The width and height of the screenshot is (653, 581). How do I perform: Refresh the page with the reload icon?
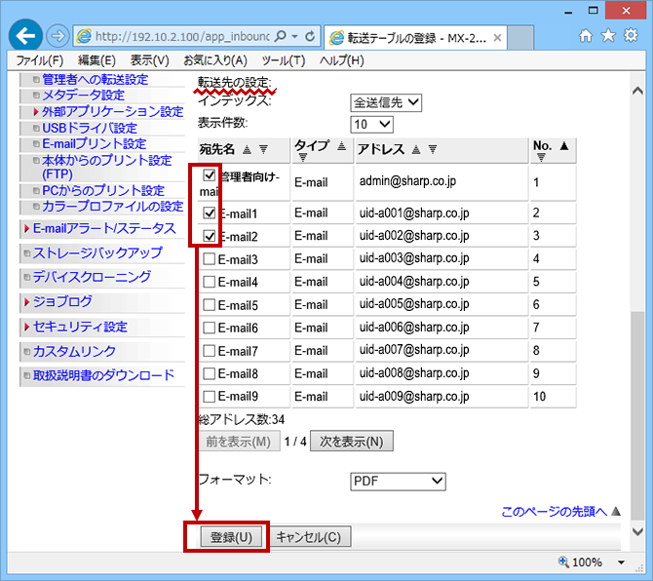(x=311, y=36)
